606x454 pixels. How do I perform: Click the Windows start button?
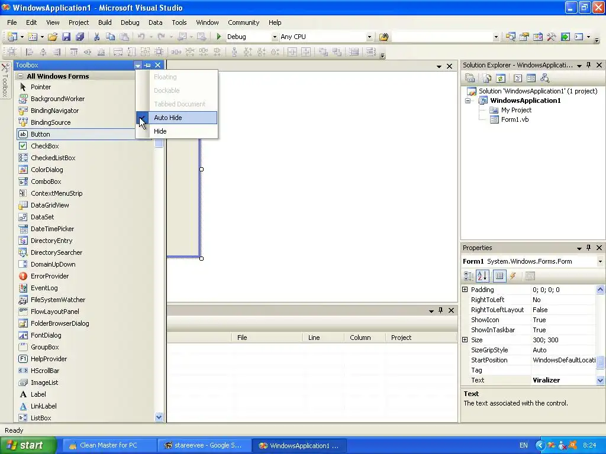point(28,445)
